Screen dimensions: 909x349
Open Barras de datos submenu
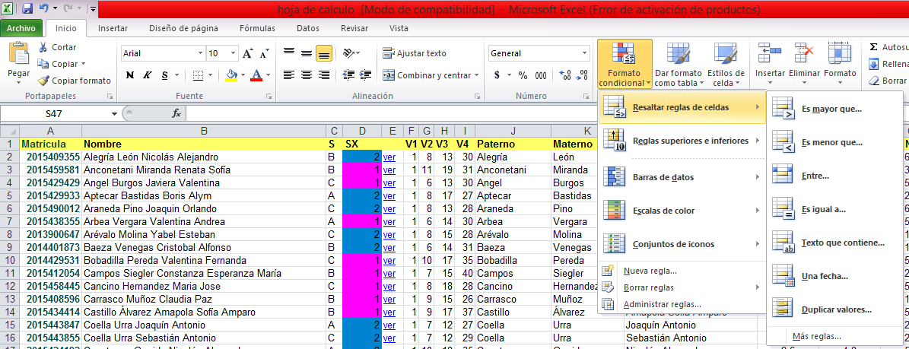pos(682,177)
